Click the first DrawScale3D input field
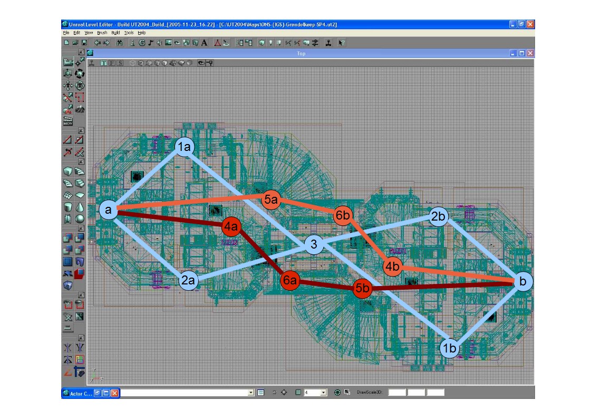The image size is (592, 419). click(x=397, y=393)
